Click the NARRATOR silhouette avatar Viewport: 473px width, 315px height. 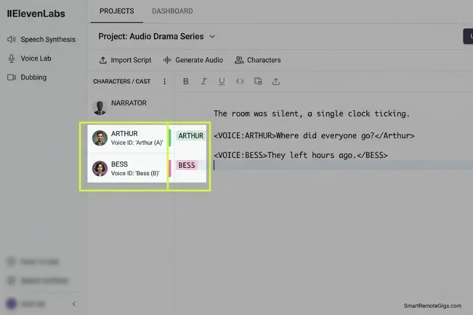coord(100,108)
